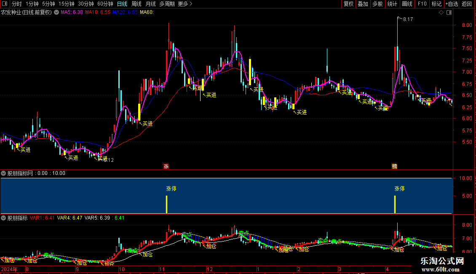
Task: Open the 统计 statistics button
Action: (x=392, y=4)
